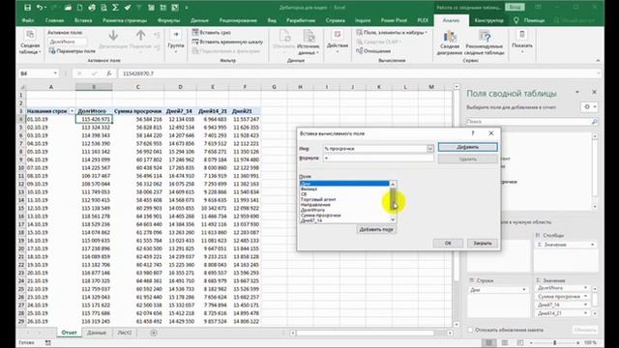Click the New blank document icon
Viewport: 619px width, 348px height.
click(x=79, y=7)
